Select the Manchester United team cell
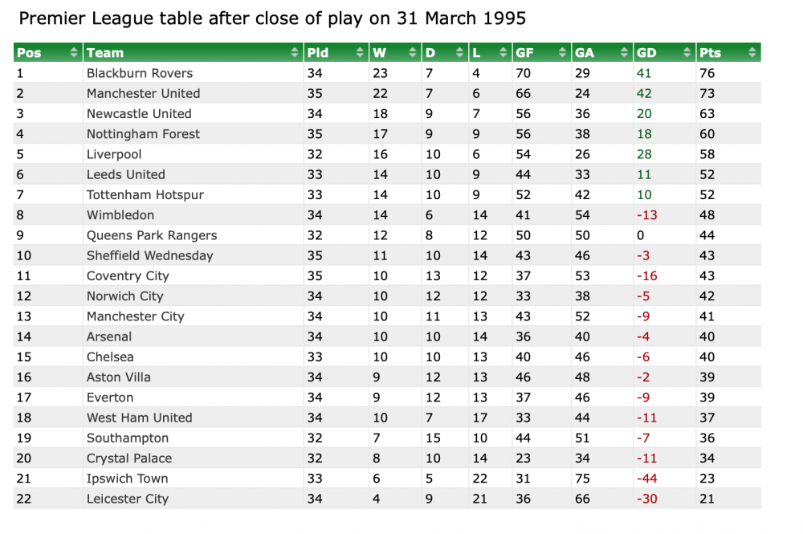The height and width of the screenshot is (534, 803). click(x=143, y=93)
